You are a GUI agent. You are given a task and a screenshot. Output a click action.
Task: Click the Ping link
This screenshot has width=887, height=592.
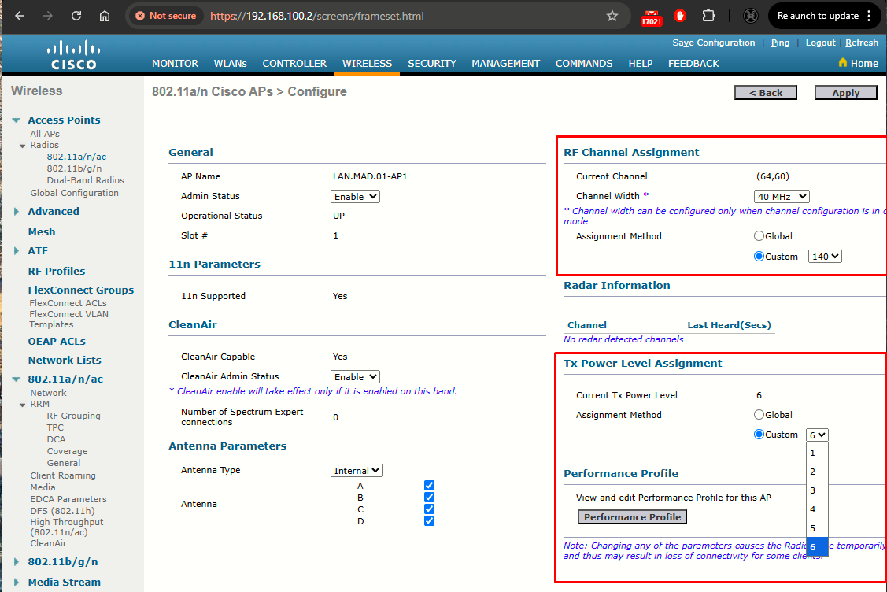point(780,43)
